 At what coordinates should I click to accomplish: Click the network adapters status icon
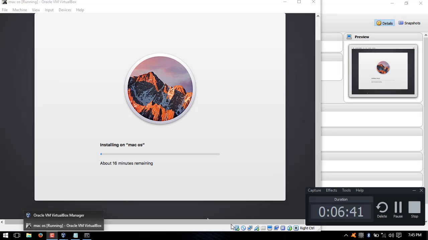[x=250, y=228]
